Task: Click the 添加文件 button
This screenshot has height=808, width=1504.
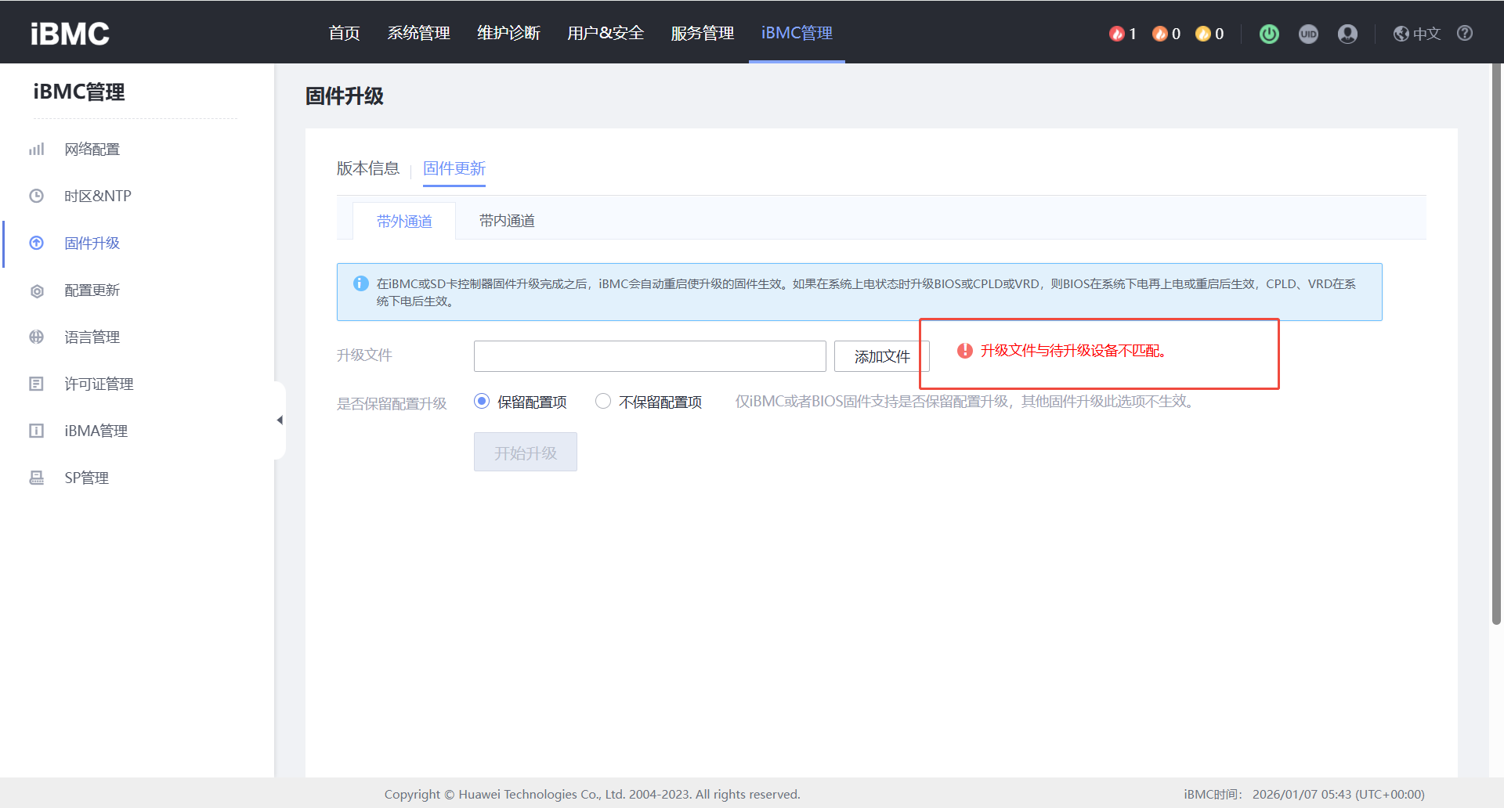Action: point(881,356)
